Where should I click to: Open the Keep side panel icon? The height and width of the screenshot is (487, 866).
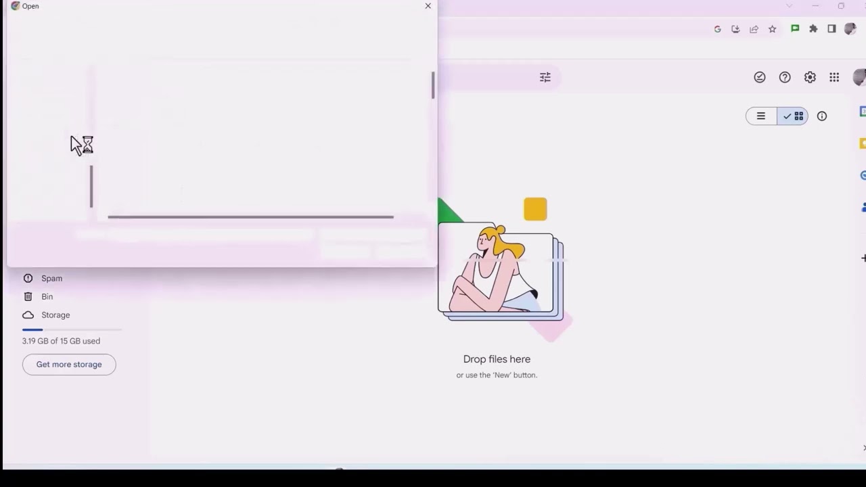tap(863, 143)
